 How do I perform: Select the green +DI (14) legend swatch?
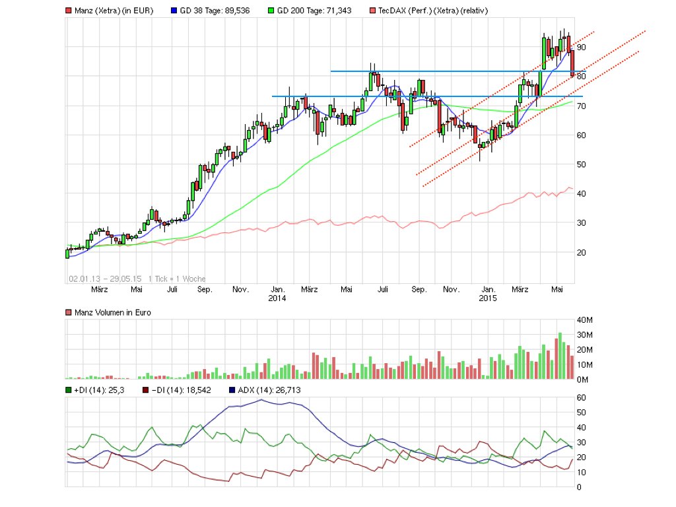tap(68, 390)
